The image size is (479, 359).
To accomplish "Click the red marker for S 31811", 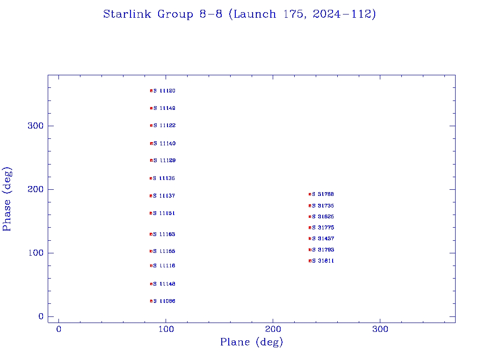I will tap(310, 261).
